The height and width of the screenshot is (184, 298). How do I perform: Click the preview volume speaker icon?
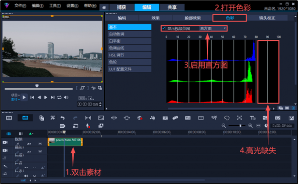pos(66,98)
